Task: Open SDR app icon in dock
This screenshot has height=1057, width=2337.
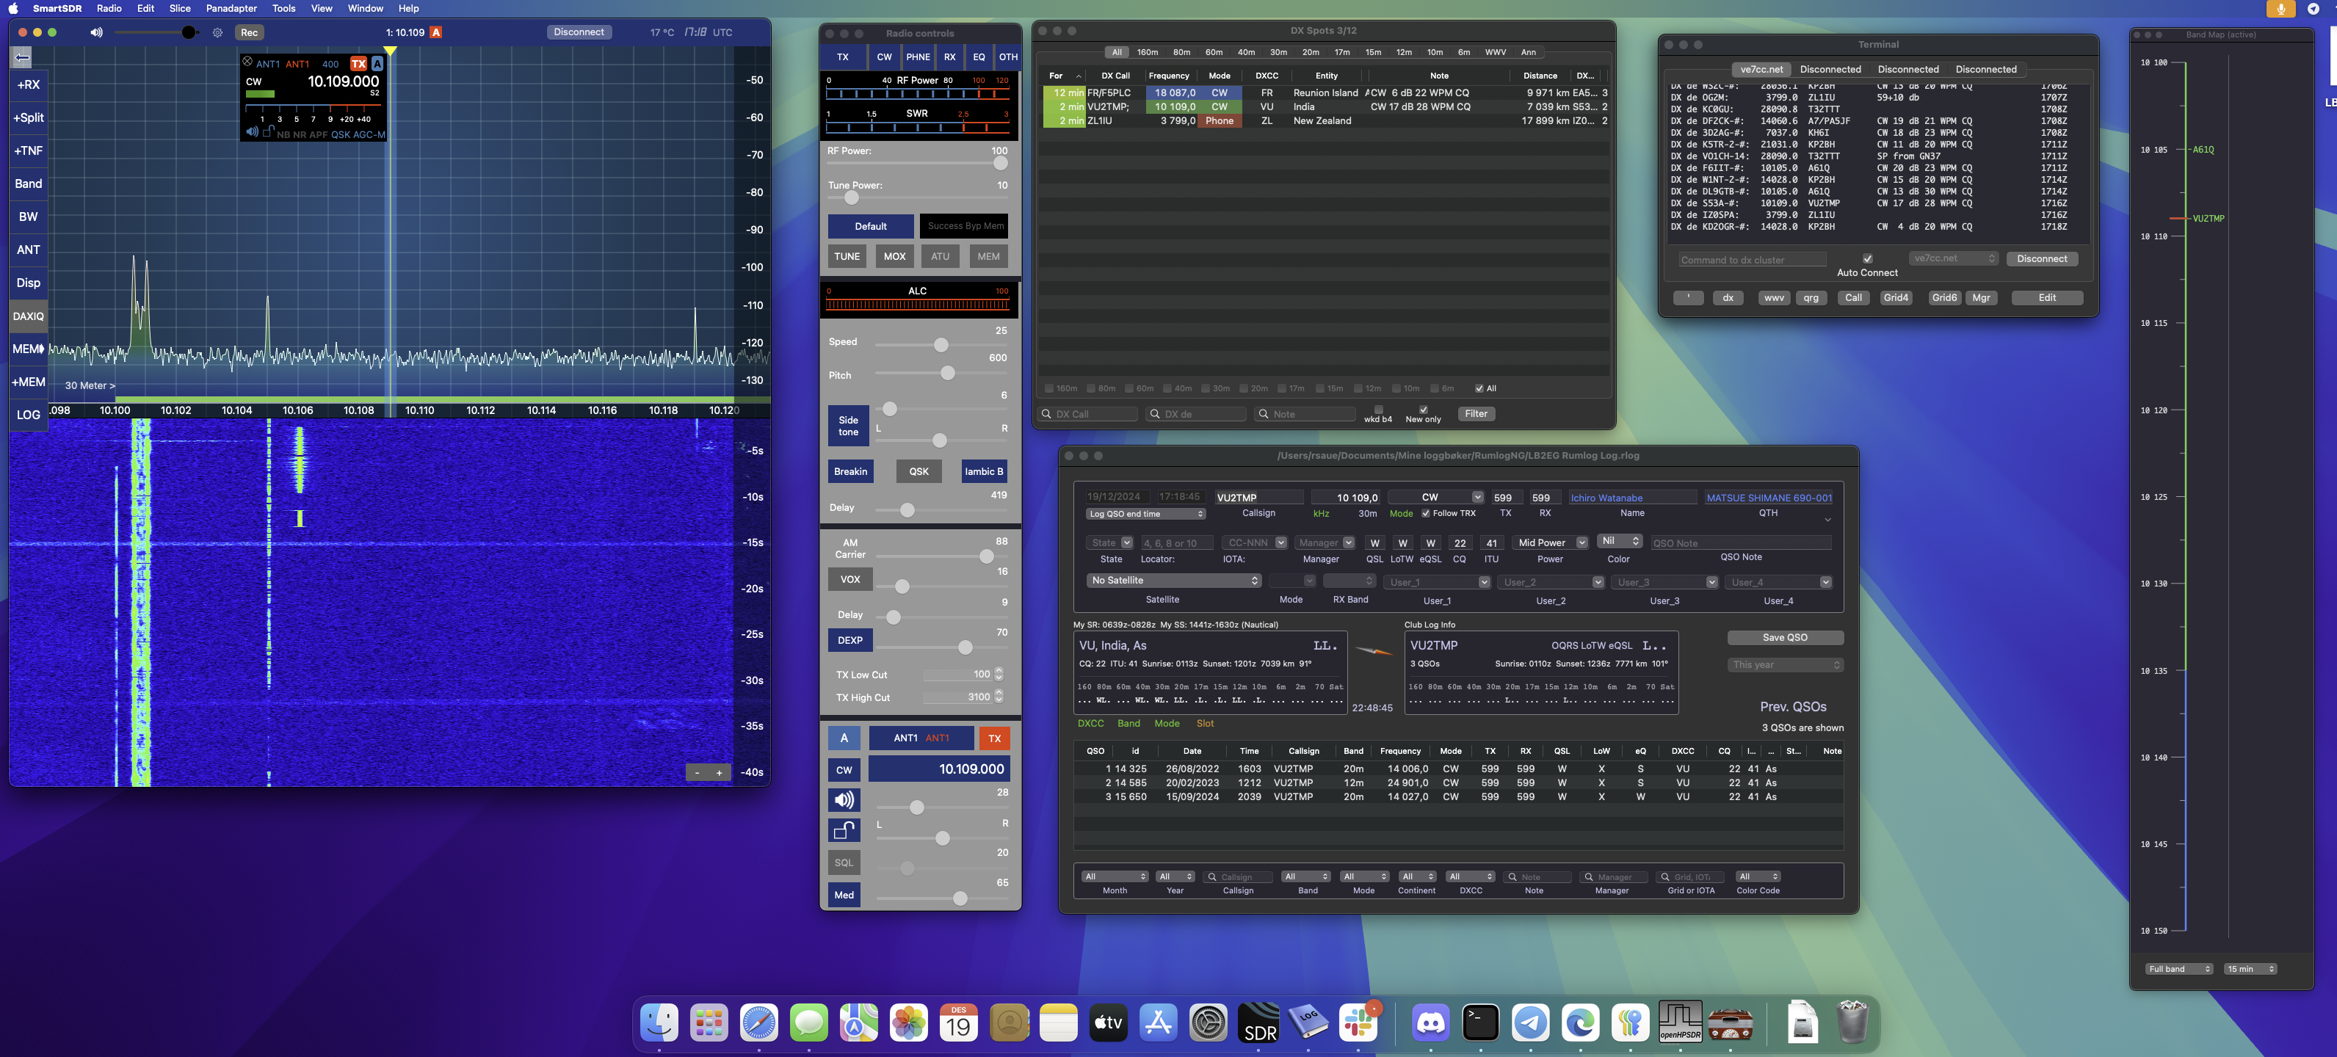Action: pos(1258,1023)
